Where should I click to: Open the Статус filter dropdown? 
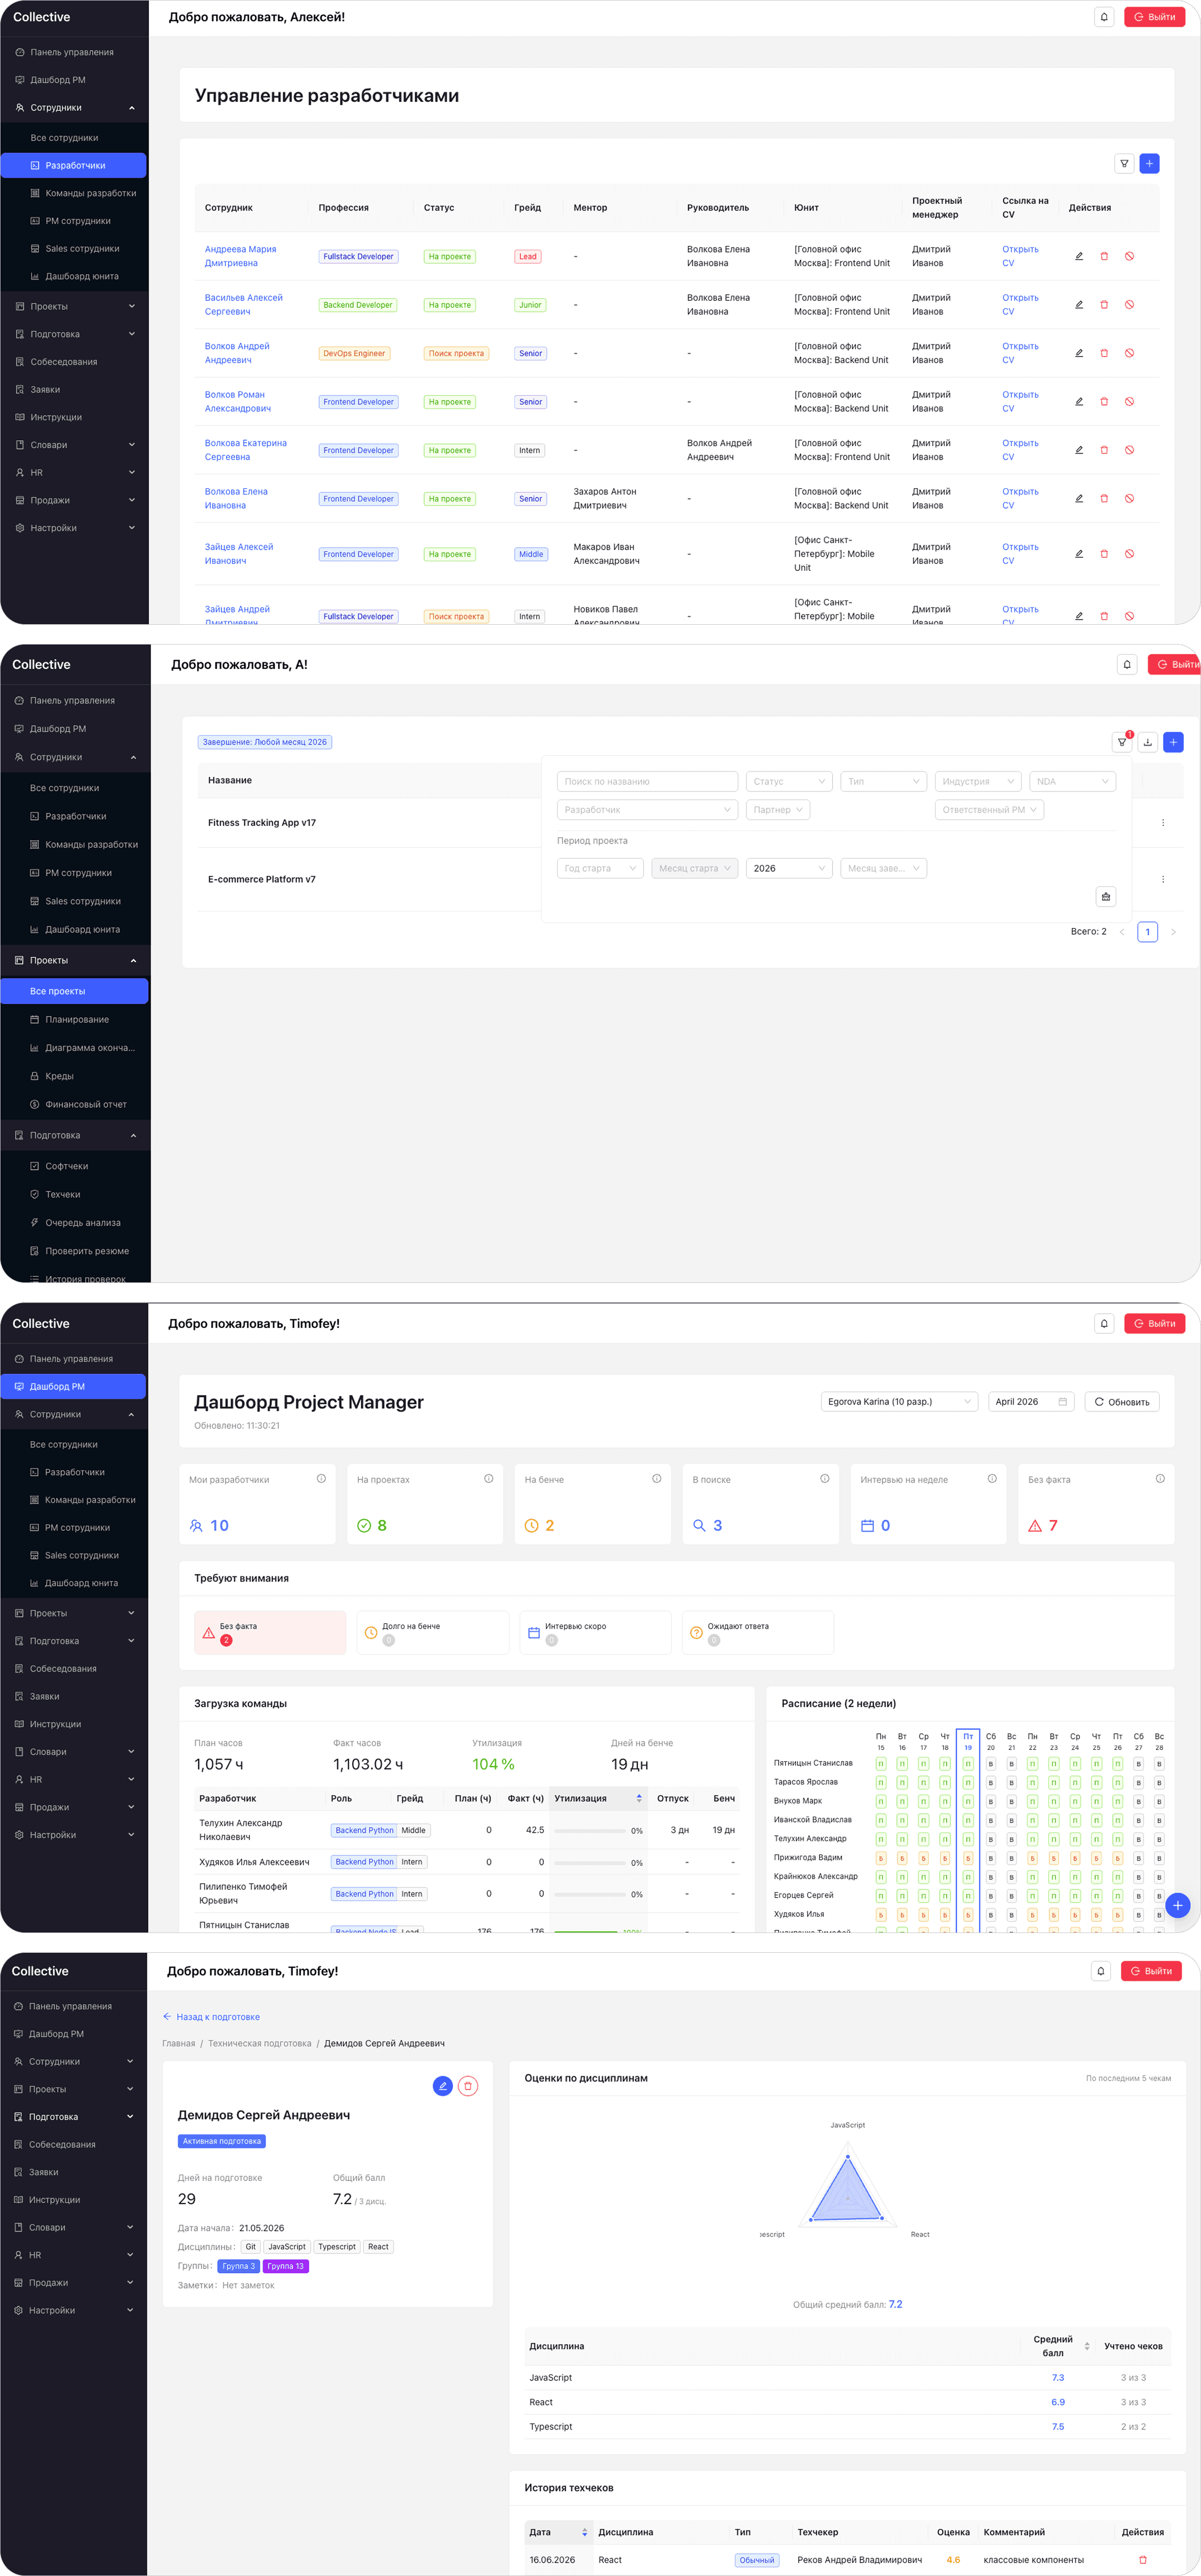point(789,781)
